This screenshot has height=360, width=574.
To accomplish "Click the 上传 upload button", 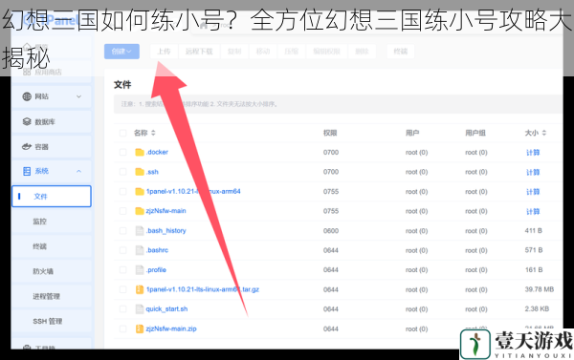I will pyautogui.click(x=164, y=52).
